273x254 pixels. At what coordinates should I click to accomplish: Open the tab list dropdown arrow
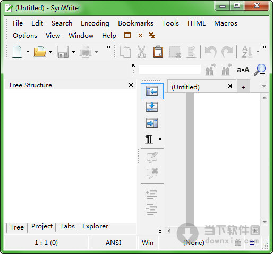[263, 86]
